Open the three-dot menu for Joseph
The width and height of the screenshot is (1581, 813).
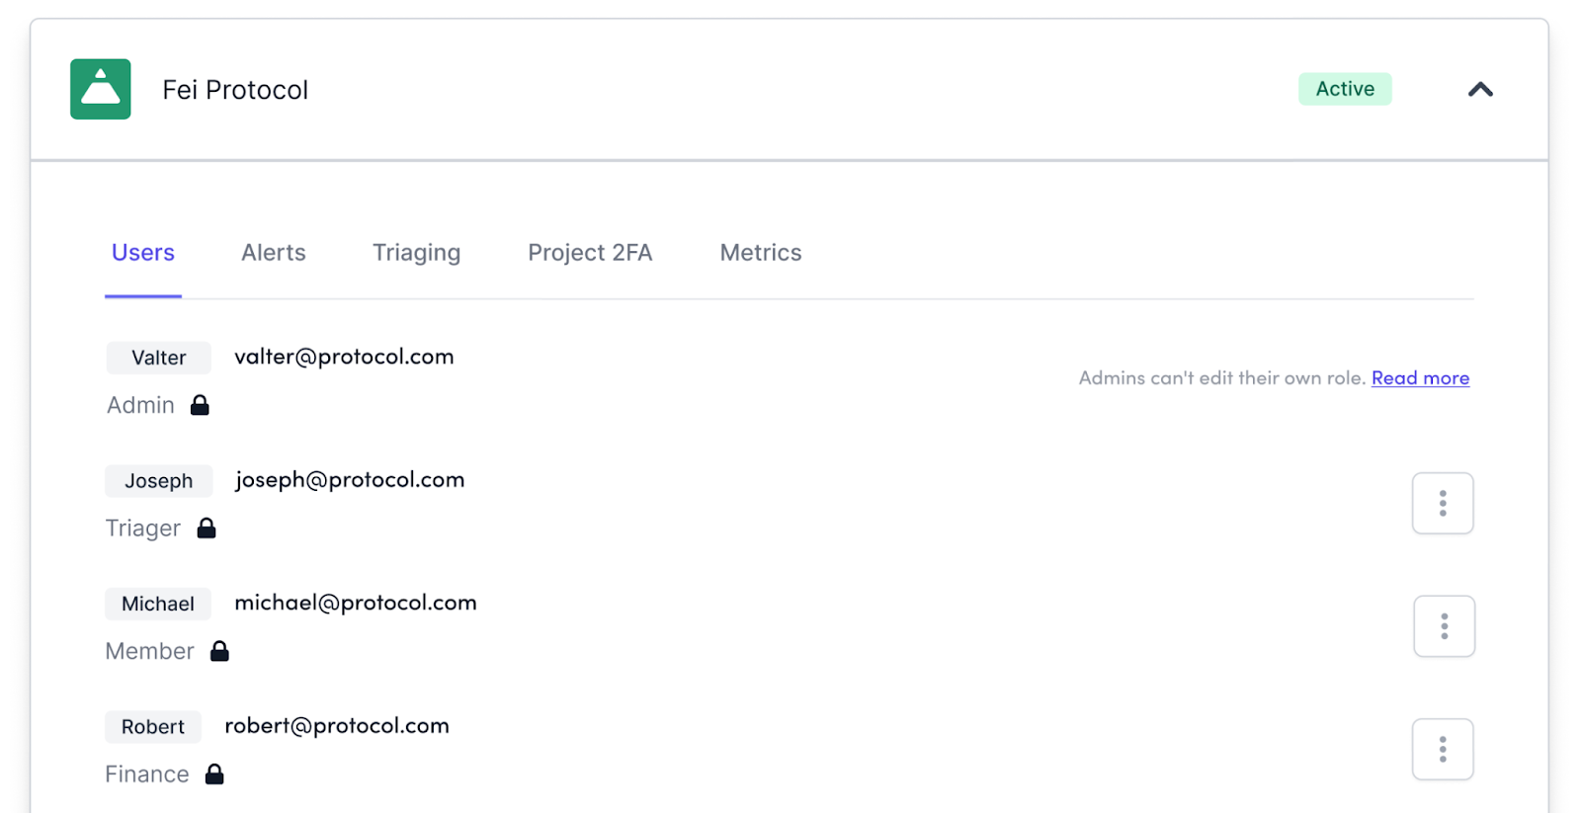[1442, 504]
